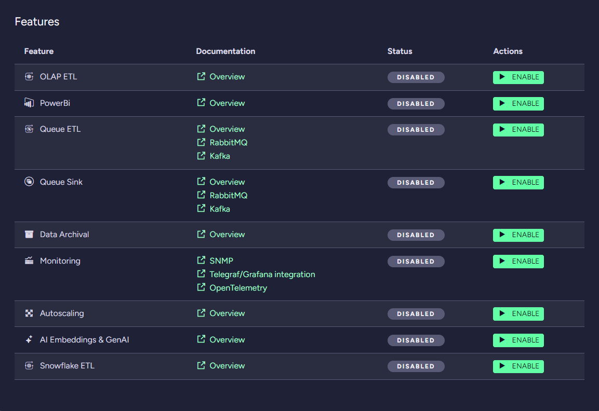This screenshot has height=411, width=599.
Task: Open the Queue ETL Overview link
Action: 227,129
